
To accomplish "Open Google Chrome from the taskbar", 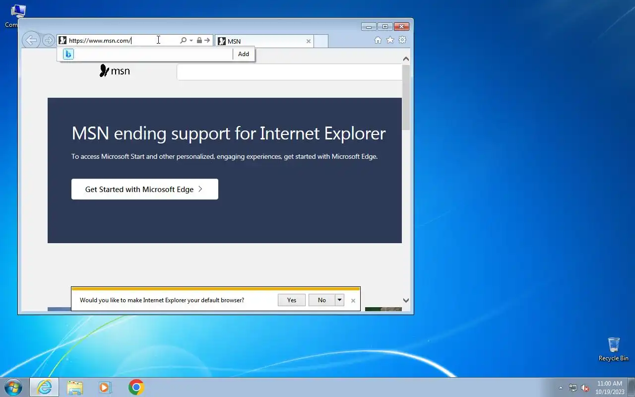I will 136,387.
